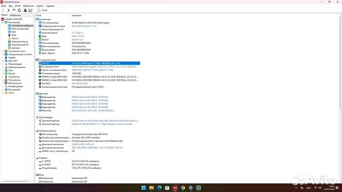This screenshot has width=342, height=192.
Task: Click the Устройства icon in the tree
Action: (6, 77)
